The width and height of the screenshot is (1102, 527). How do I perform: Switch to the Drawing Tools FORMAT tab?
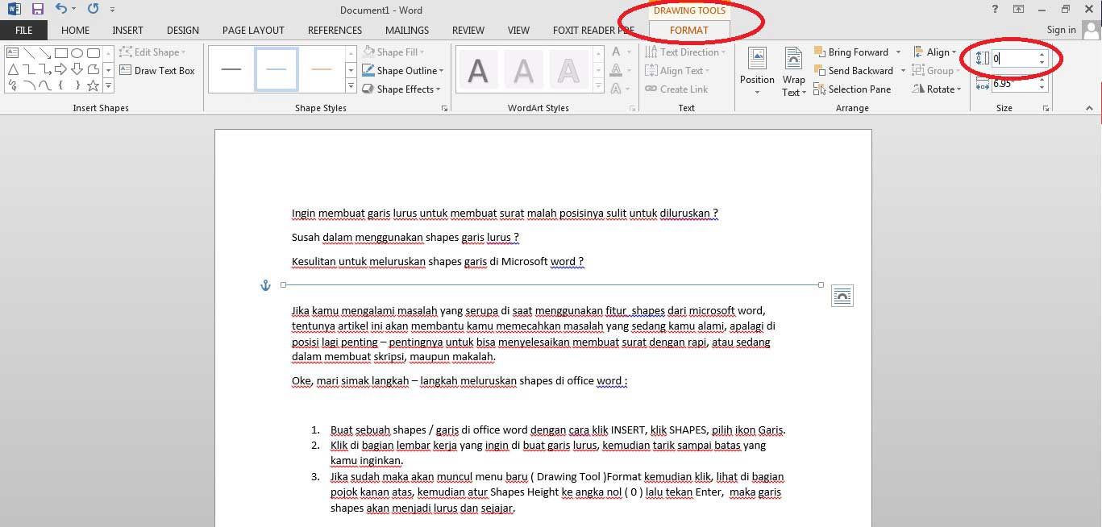tap(689, 30)
